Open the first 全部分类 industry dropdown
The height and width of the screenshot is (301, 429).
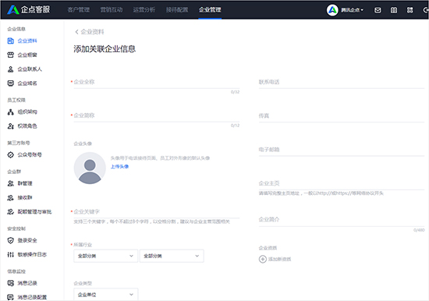tap(105, 256)
